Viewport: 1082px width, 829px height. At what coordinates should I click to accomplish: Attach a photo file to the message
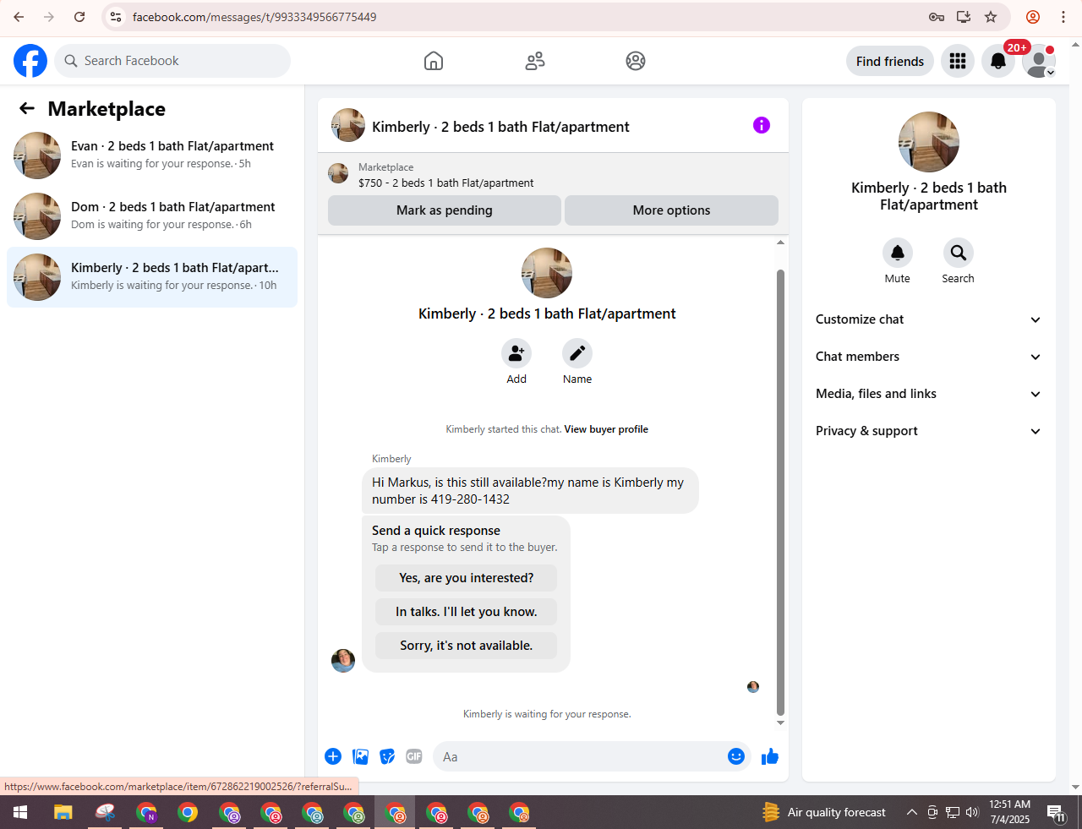click(361, 756)
